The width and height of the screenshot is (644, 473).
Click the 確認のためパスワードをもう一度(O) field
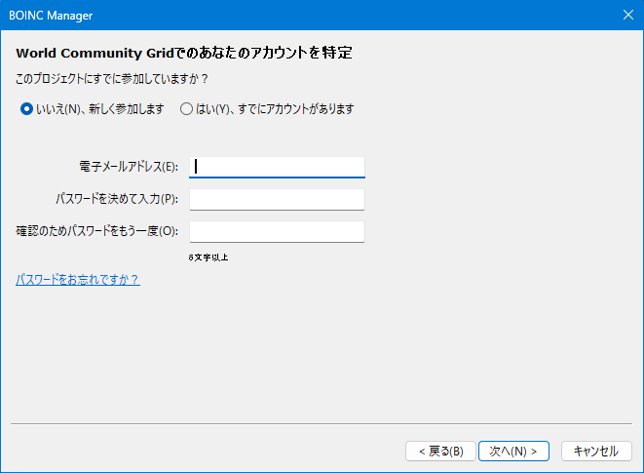click(277, 232)
